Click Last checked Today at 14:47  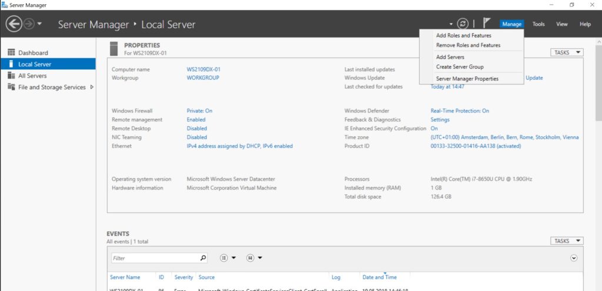(x=447, y=86)
